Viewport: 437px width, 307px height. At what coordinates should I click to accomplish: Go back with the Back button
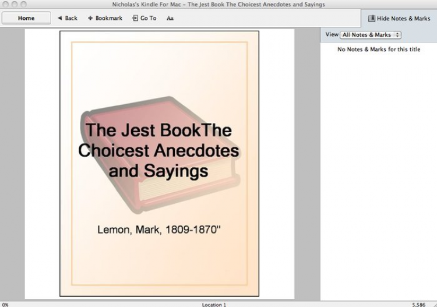point(68,18)
